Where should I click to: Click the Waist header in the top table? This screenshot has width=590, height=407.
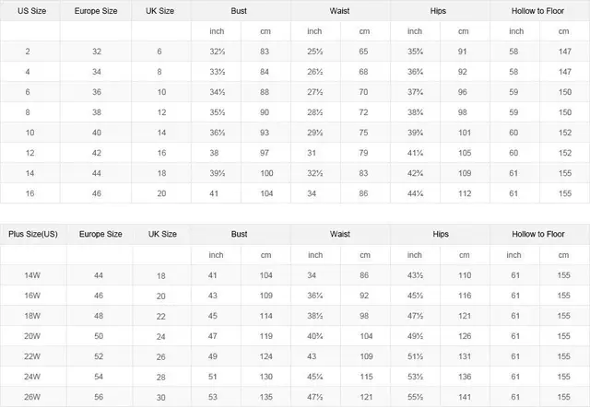(340, 11)
